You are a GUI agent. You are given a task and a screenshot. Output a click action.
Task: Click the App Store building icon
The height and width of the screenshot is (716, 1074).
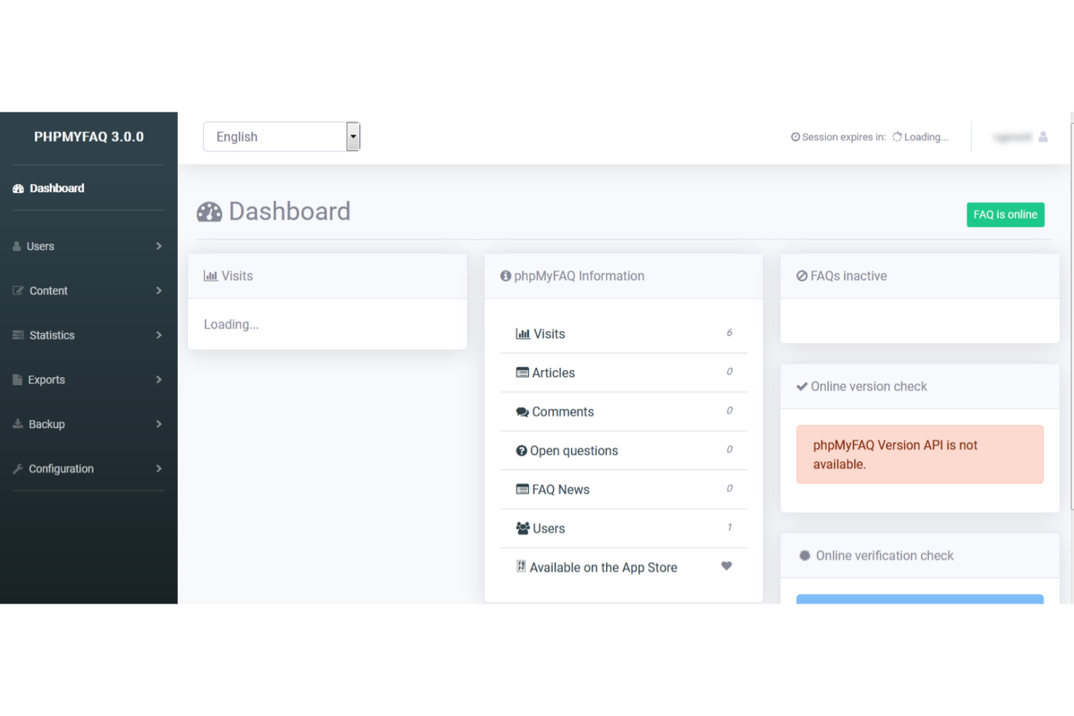(x=521, y=567)
